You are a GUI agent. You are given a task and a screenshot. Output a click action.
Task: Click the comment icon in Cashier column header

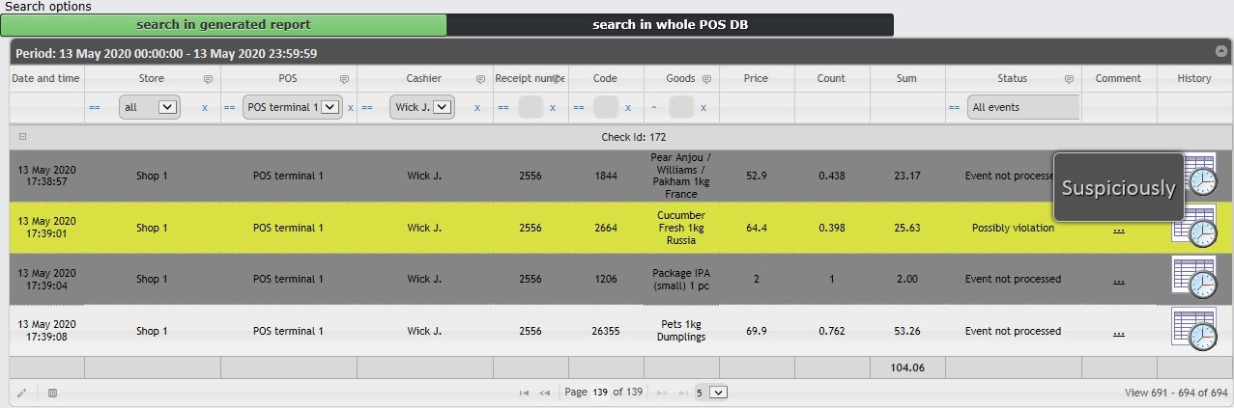pyautogui.click(x=480, y=79)
